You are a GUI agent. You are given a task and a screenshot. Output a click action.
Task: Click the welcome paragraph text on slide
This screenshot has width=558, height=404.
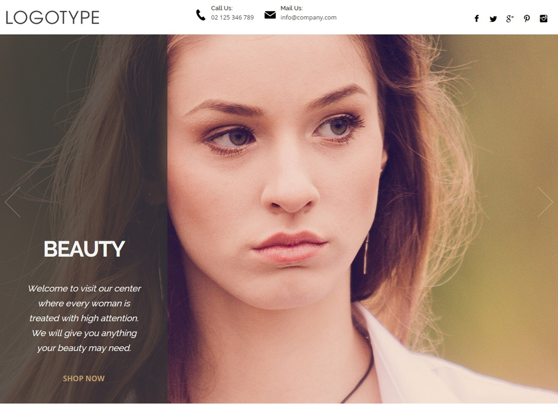(84, 318)
